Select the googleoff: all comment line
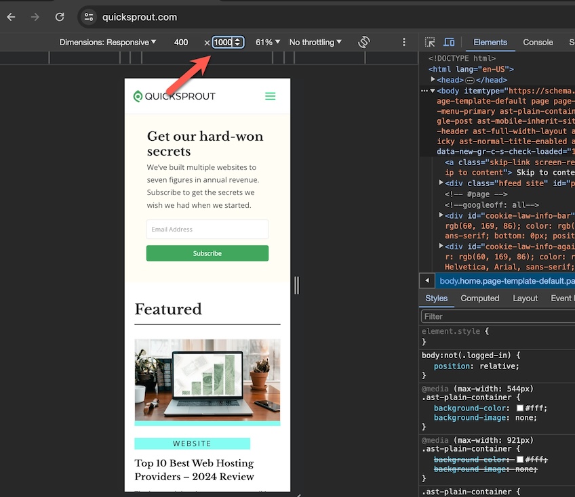This screenshot has width=575, height=497. pyautogui.click(x=492, y=205)
